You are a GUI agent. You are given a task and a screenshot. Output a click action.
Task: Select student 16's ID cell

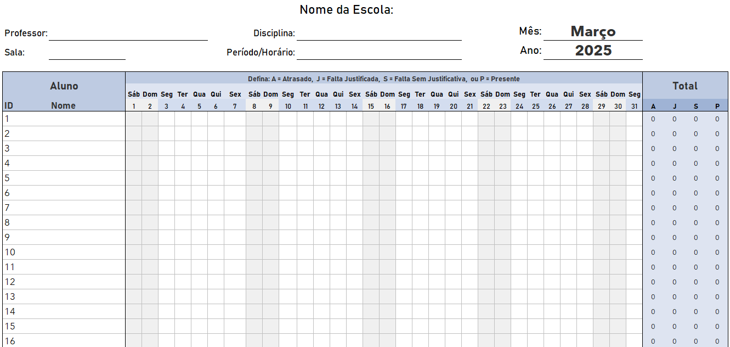(10, 341)
